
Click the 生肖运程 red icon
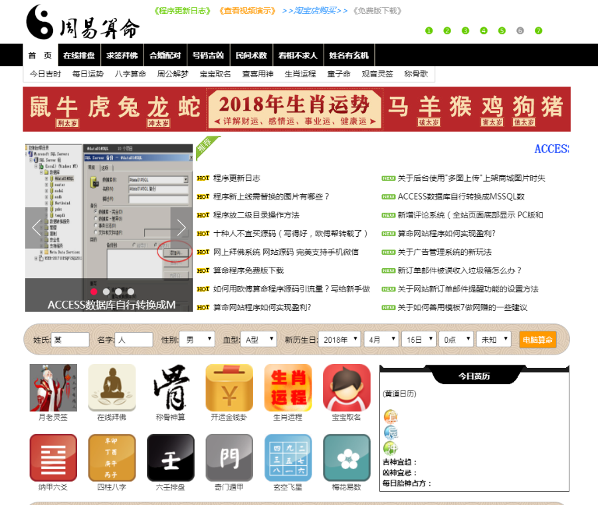click(288, 387)
